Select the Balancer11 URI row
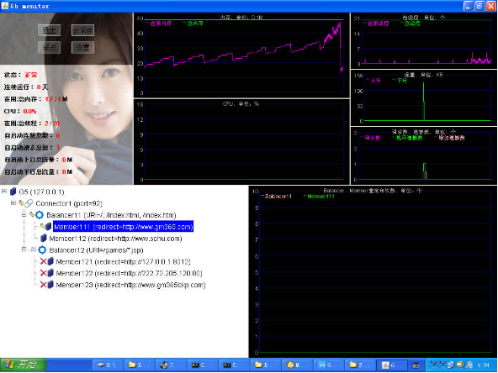This screenshot has height=373, width=498. [x=111, y=215]
